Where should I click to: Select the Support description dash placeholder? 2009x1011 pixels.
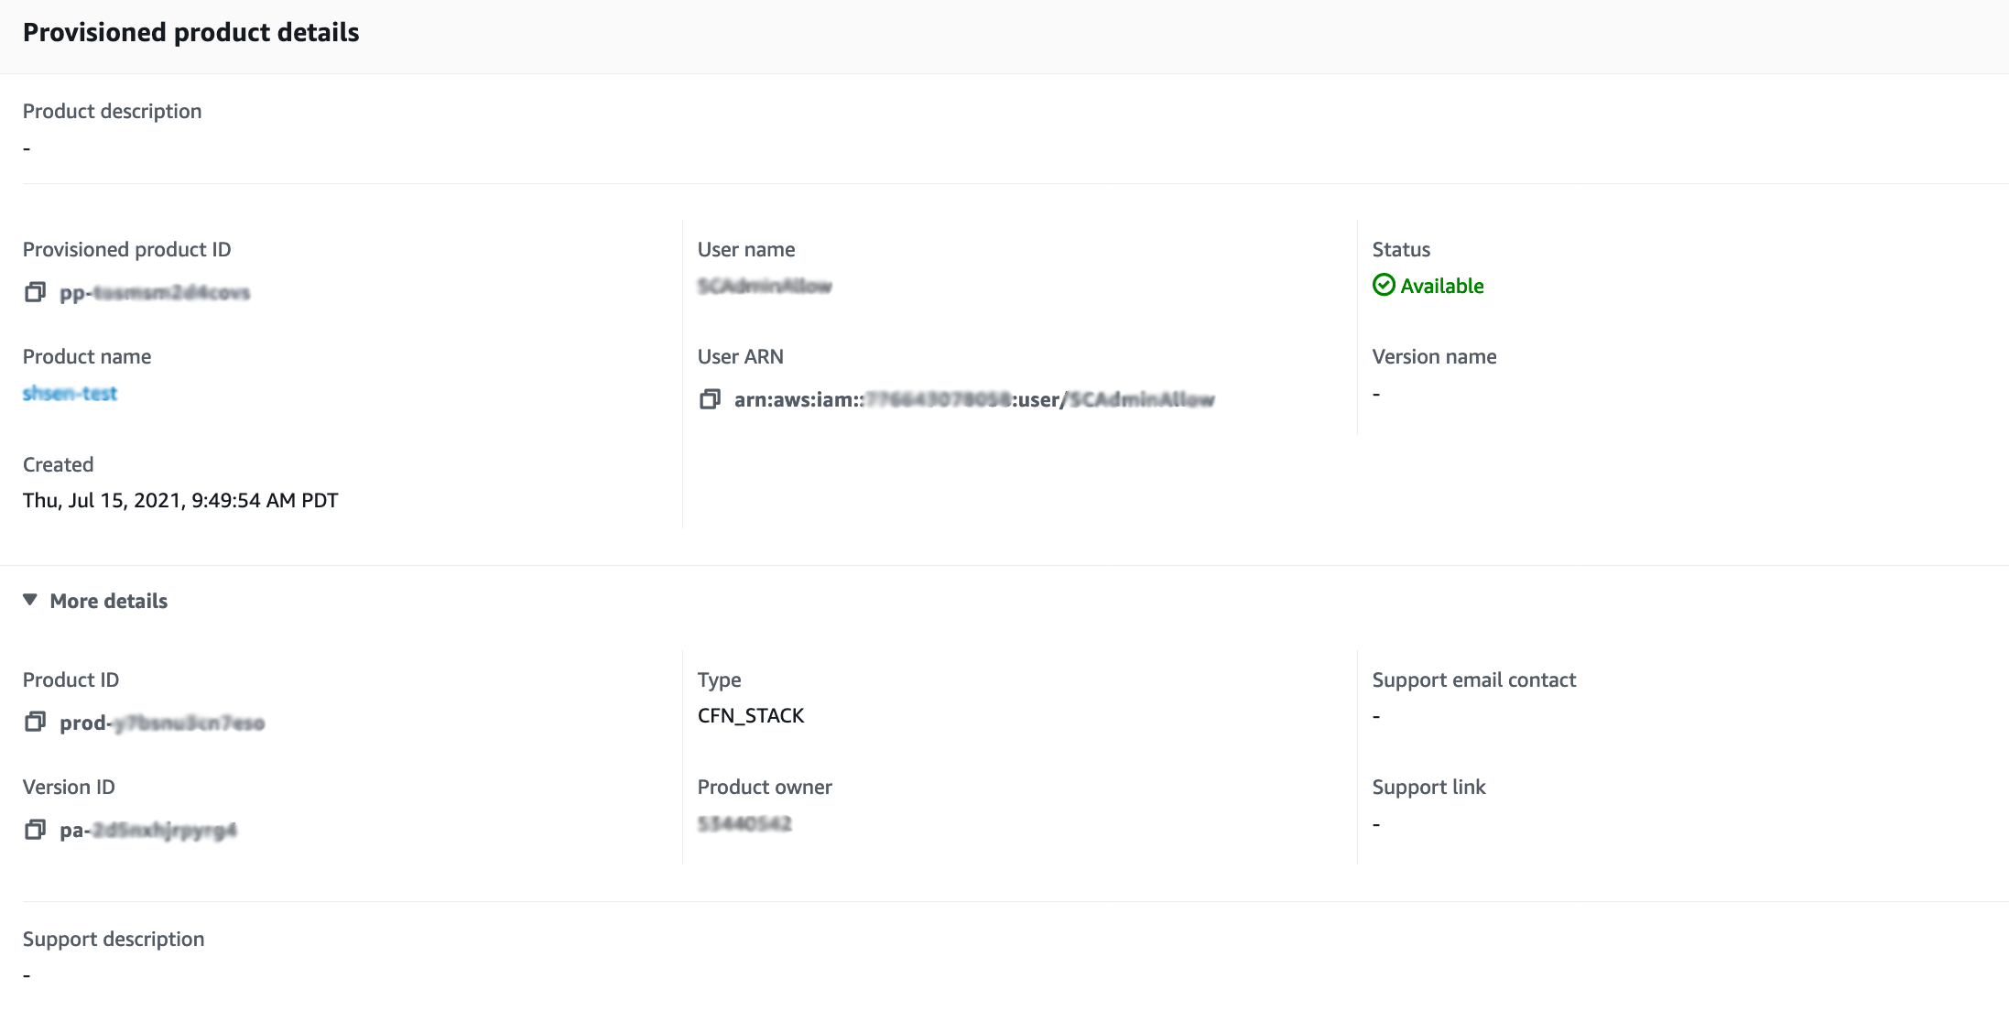pos(27,974)
